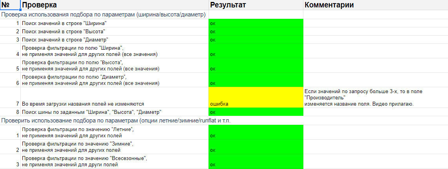Select "ок" result in the "Всесезонные" row

tap(256, 161)
